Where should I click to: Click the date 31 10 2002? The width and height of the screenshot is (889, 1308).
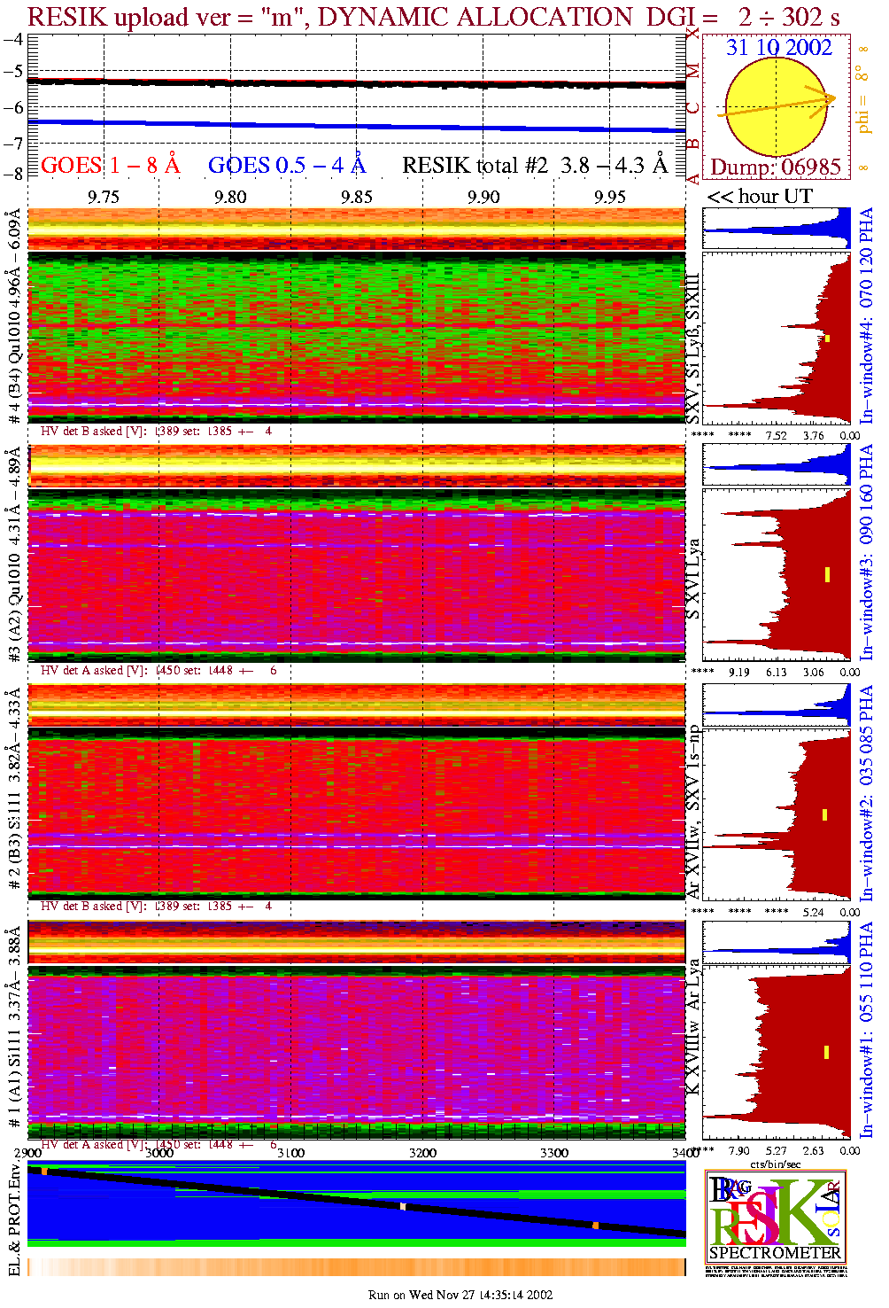tap(778, 48)
